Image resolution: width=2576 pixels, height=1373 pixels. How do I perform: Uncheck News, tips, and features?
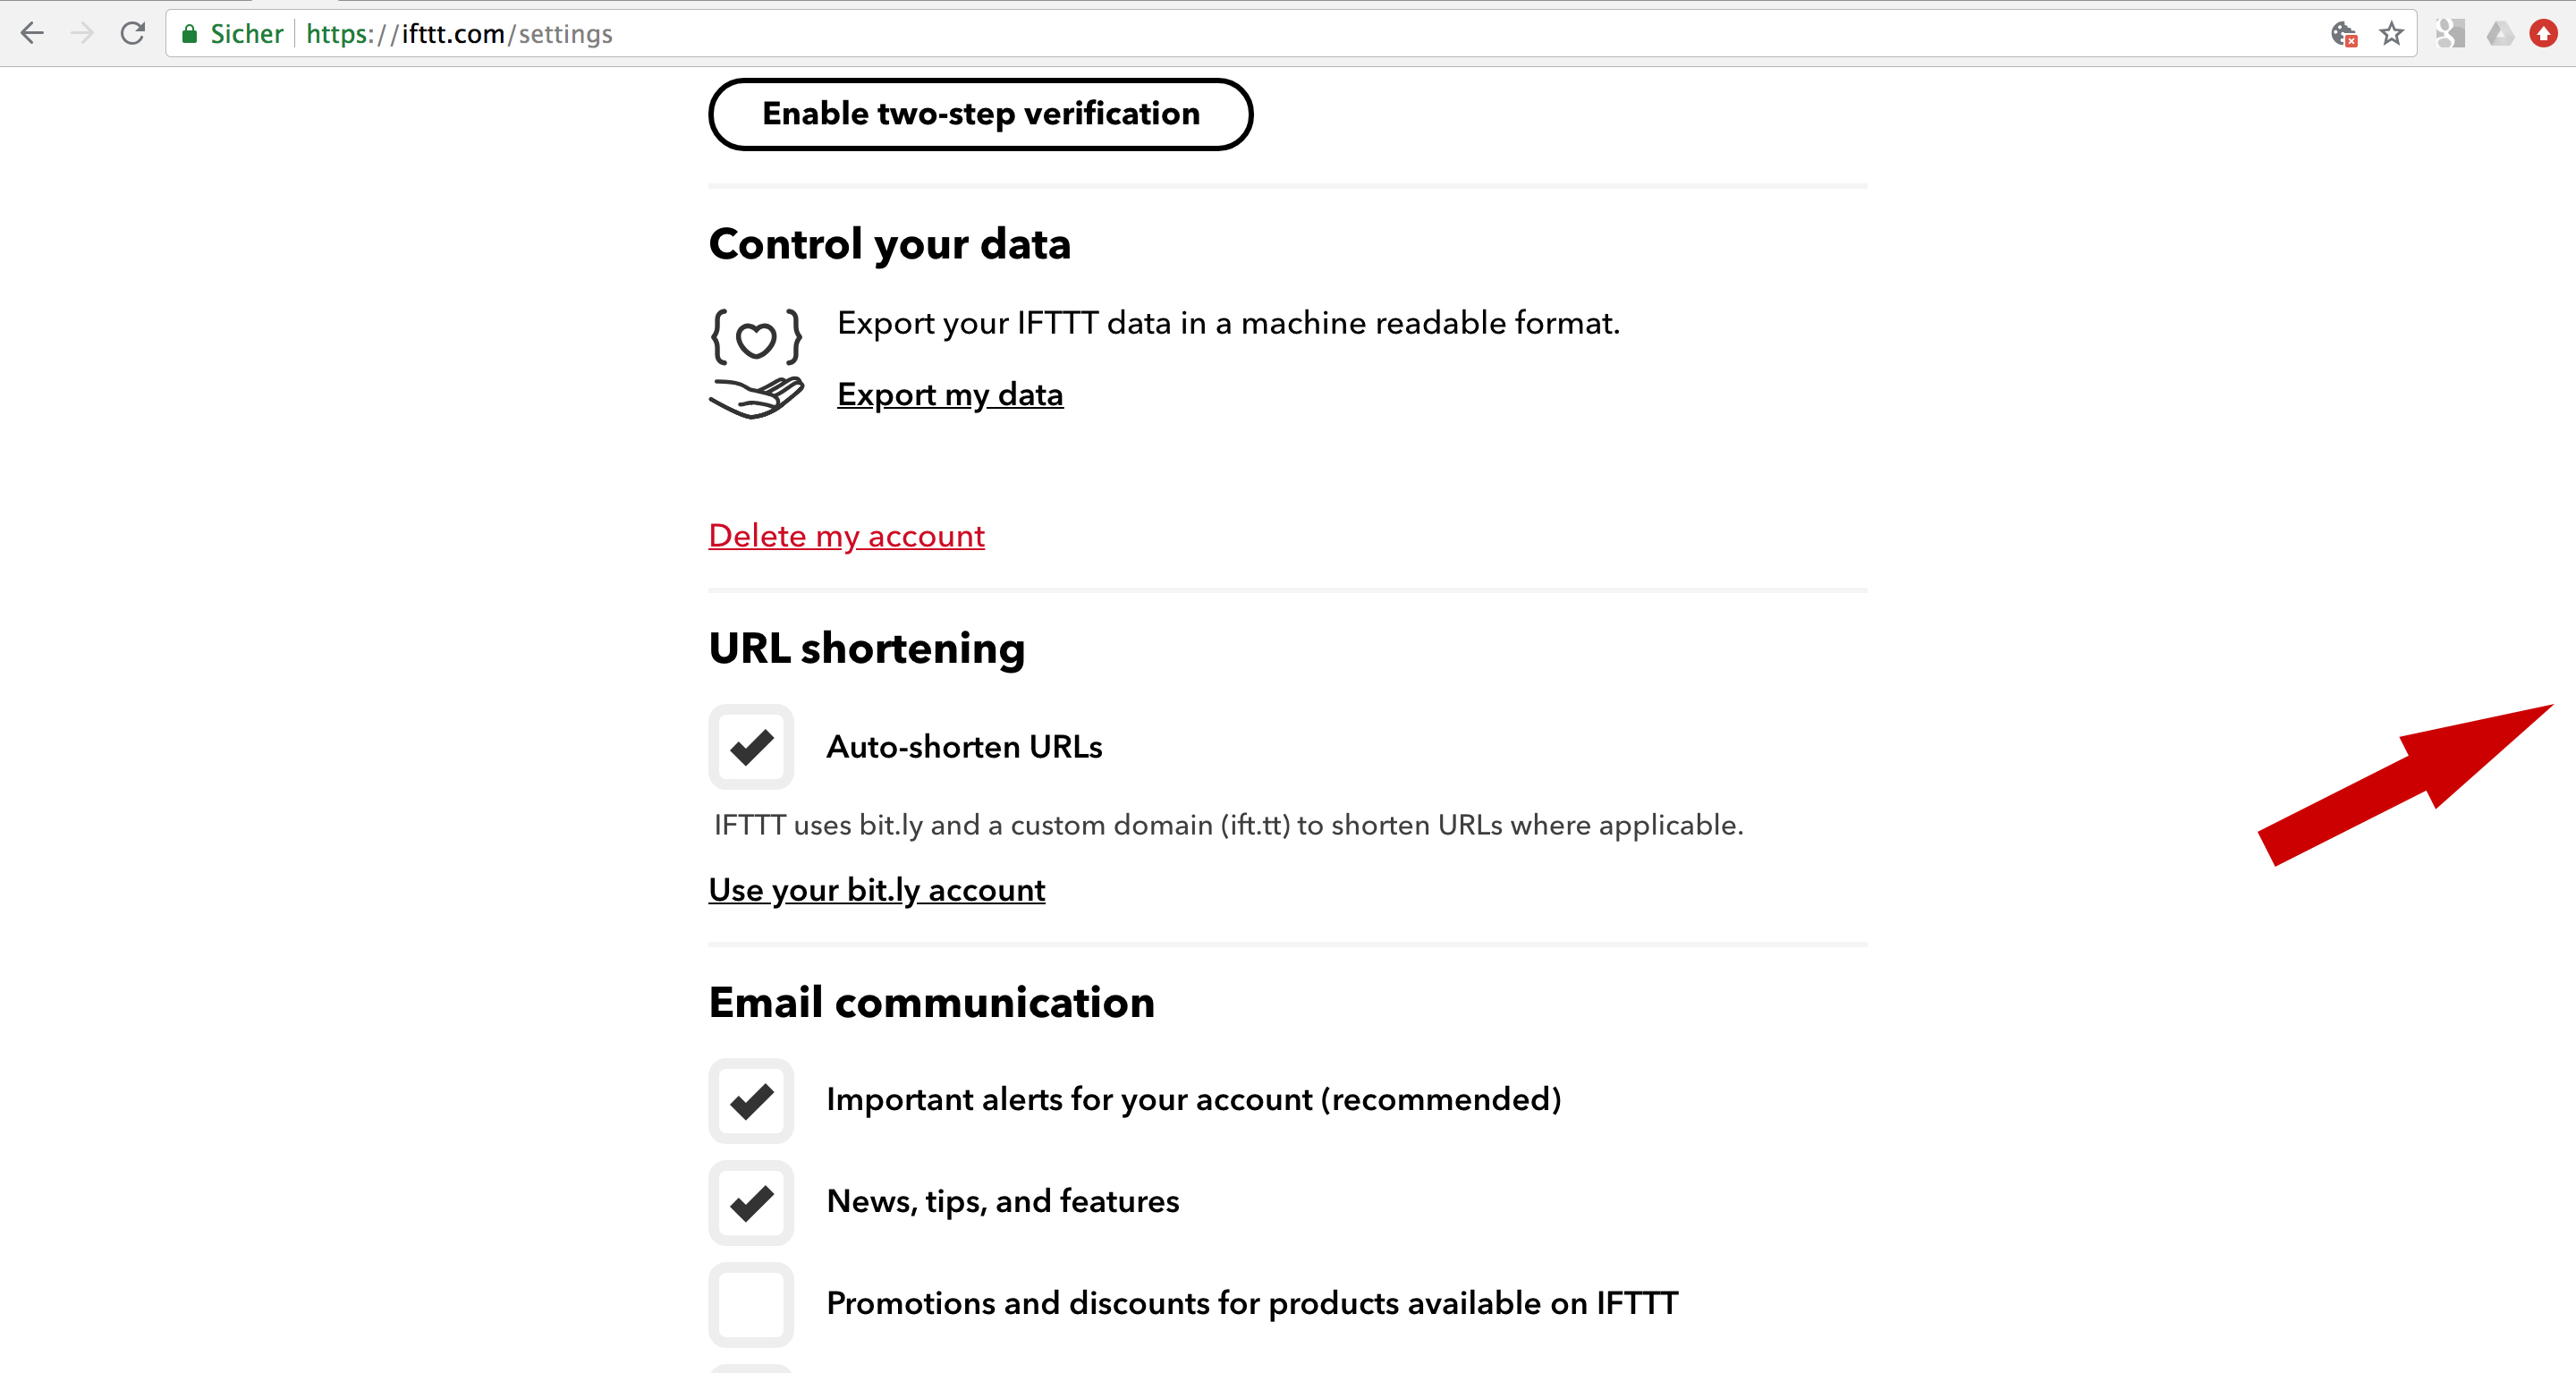click(x=751, y=1203)
